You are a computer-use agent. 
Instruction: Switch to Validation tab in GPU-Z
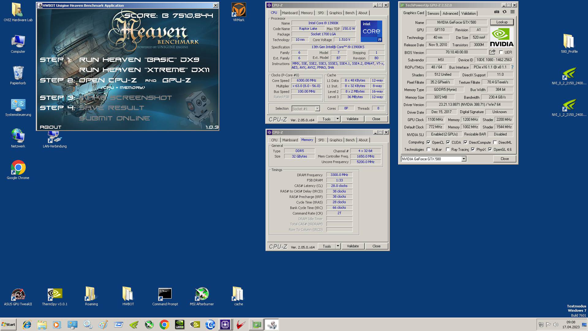(469, 13)
